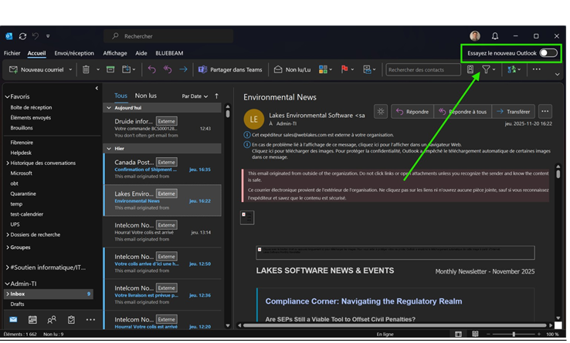Switch to Mail view icon
This screenshot has width=570, height=343.
tap(13, 319)
